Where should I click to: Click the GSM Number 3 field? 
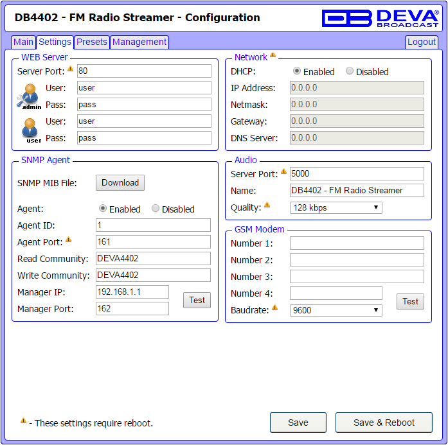[357, 277]
